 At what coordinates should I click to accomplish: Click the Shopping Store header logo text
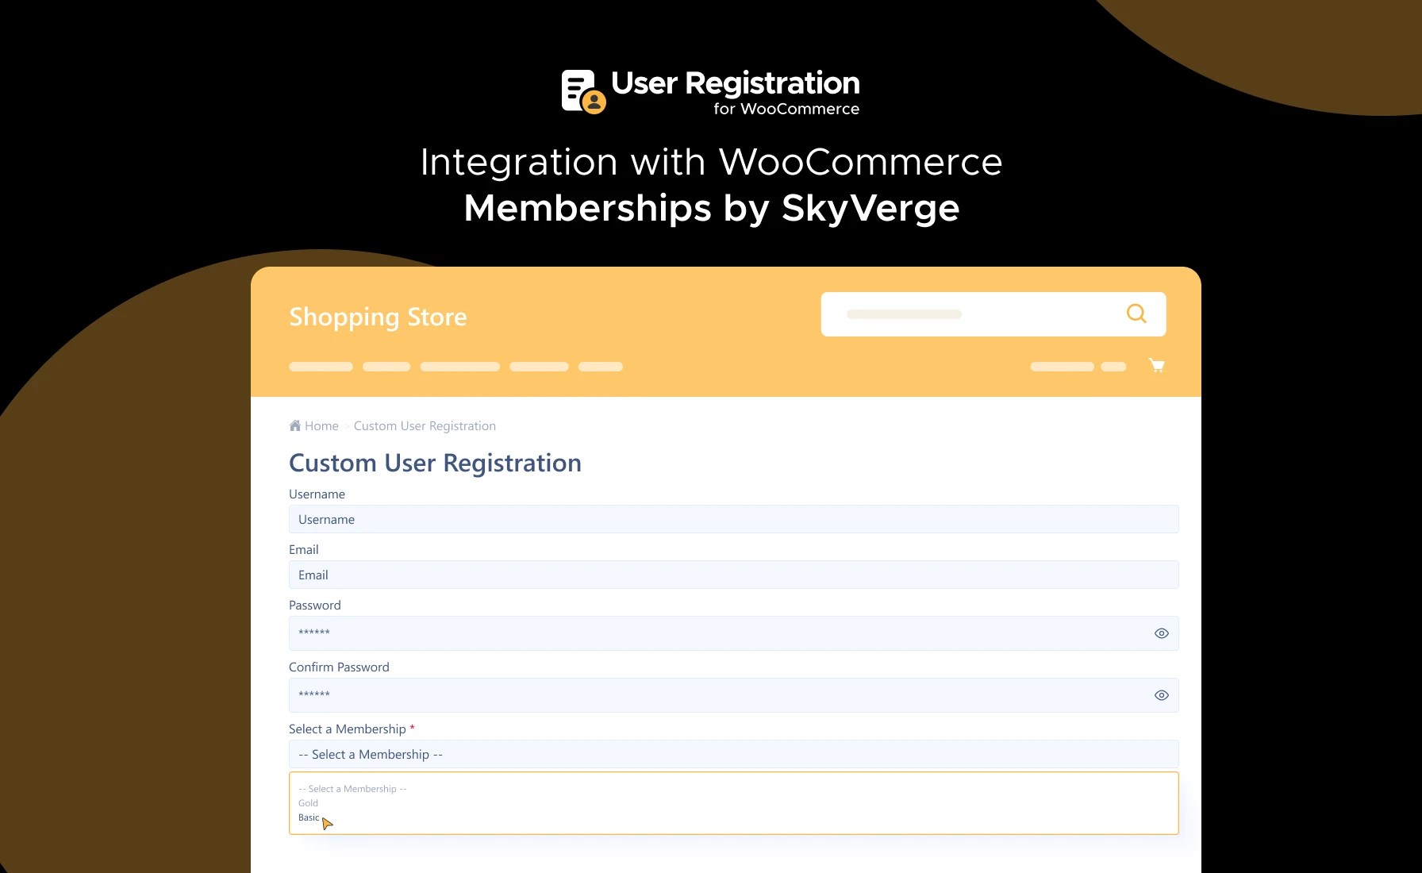click(x=378, y=317)
